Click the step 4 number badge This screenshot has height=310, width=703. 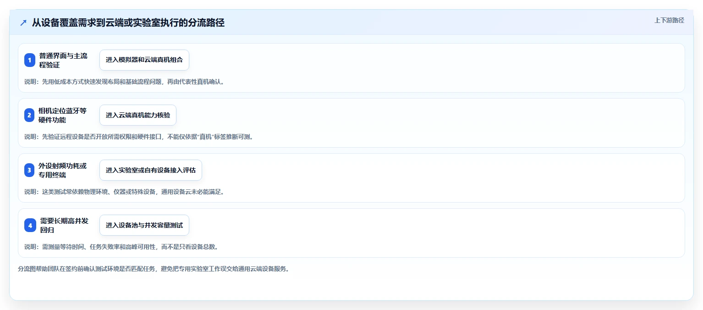point(30,225)
